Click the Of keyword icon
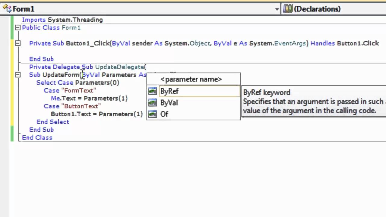This screenshot has width=386, height=217. click(x=153, y=114)
